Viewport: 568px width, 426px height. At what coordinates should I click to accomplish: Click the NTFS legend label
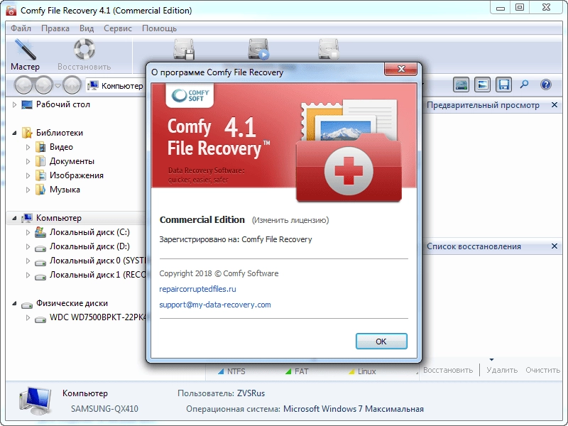236,371
